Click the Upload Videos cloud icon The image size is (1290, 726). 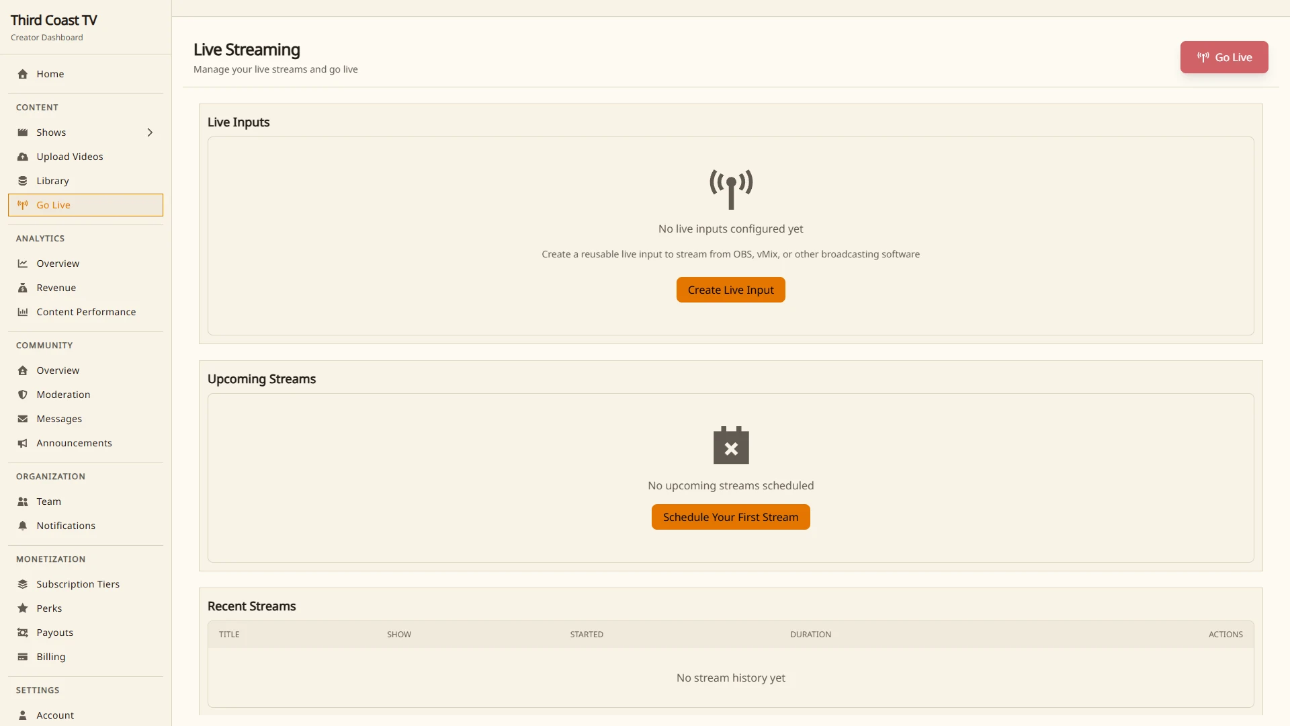23,157
